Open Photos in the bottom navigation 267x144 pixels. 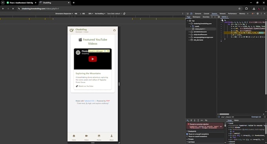(x=99, y=137)
